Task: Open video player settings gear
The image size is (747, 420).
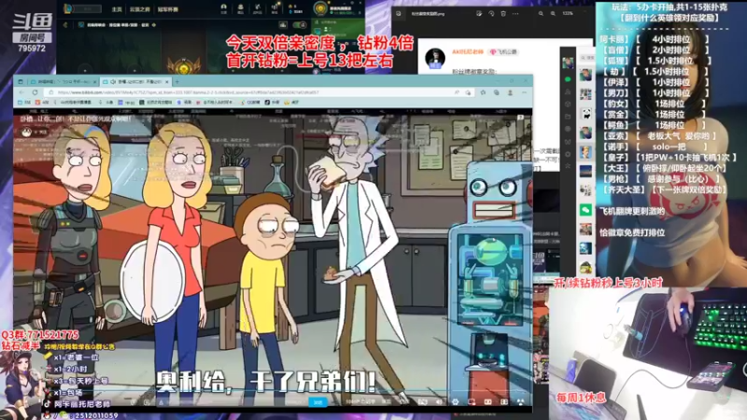Action: click(x=455, y=402)
